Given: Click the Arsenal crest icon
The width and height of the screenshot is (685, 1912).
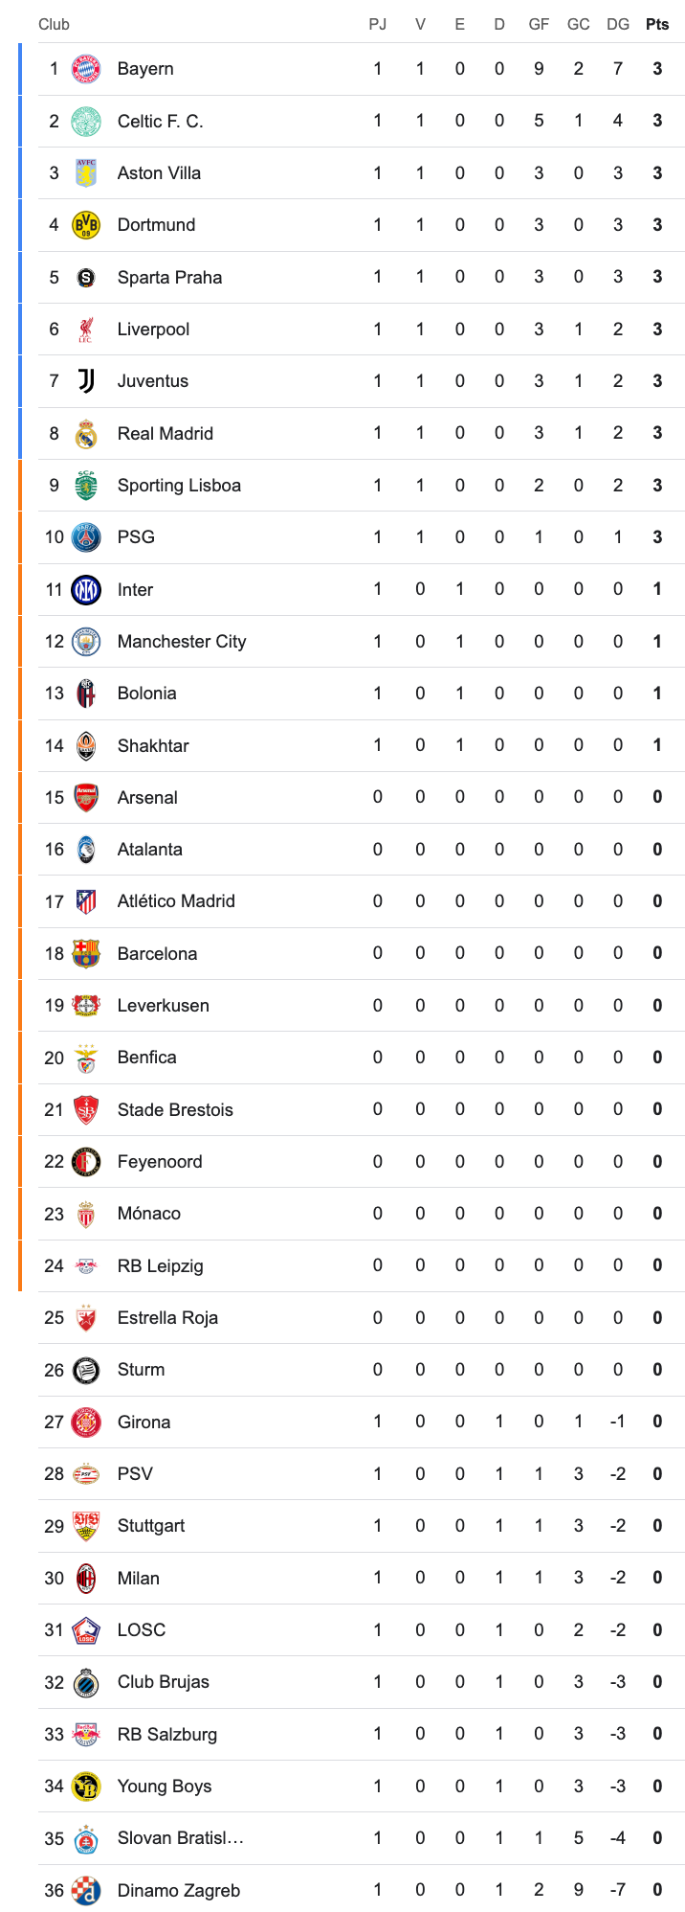Looking at the screenshot, I should [86, 797].
